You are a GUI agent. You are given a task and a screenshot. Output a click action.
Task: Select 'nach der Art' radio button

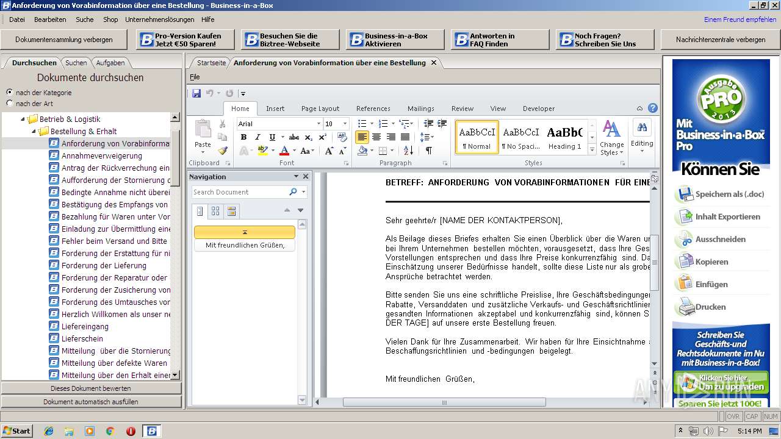click(9, 103)
